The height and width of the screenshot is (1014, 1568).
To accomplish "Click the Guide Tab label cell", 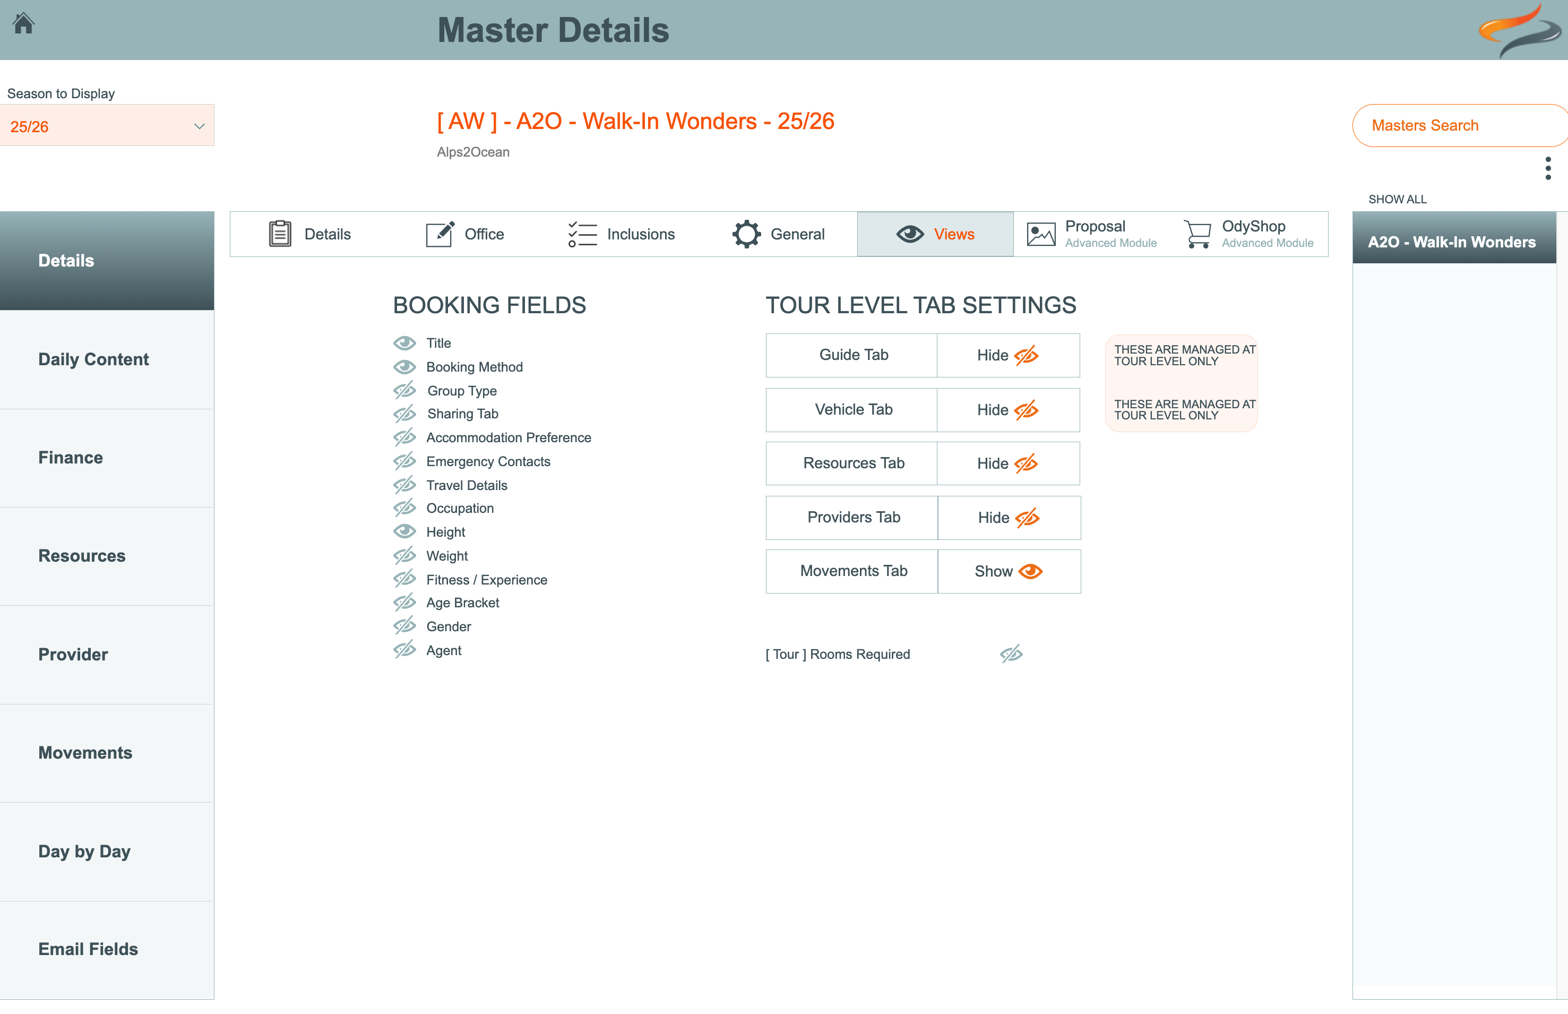I will (x=852, y=356).
